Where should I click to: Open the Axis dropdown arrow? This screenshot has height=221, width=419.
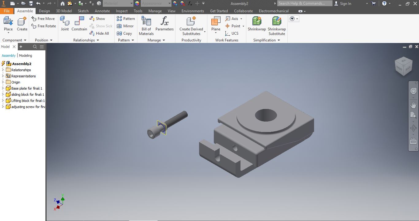pos(241,19)
